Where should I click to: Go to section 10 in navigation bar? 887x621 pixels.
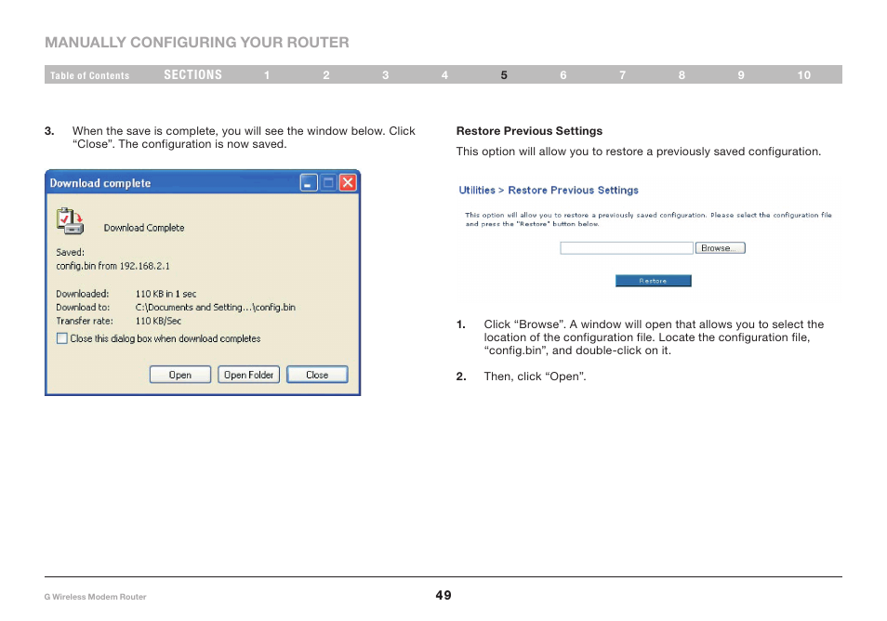(804, 75)
